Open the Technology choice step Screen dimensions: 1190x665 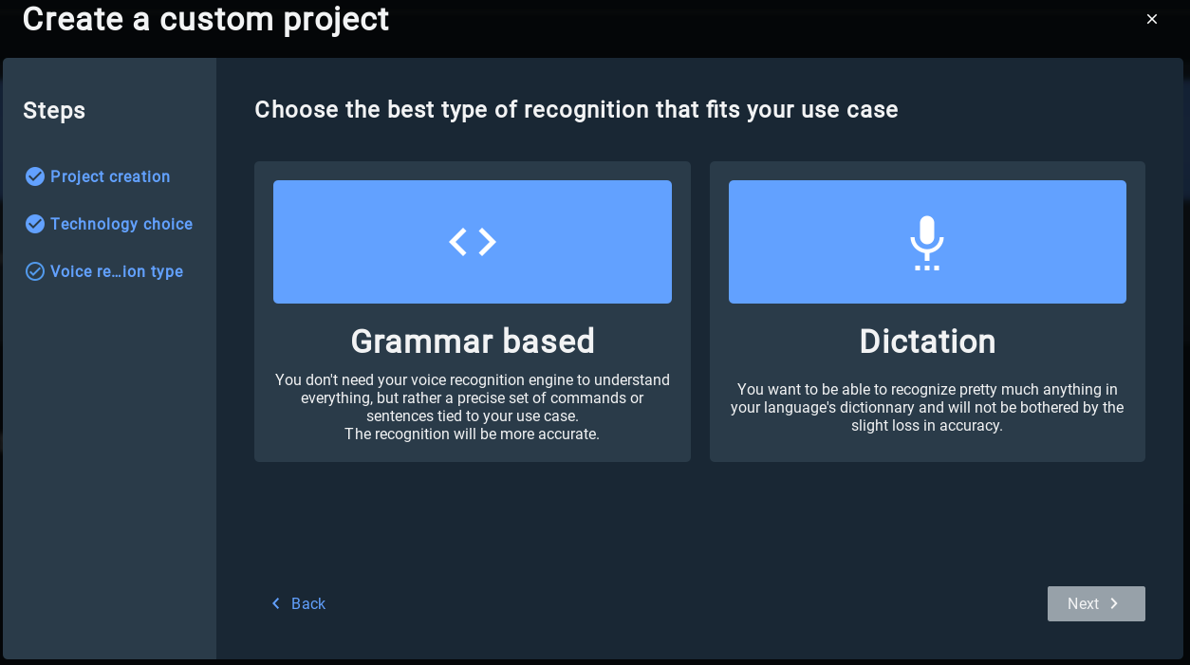121,224
